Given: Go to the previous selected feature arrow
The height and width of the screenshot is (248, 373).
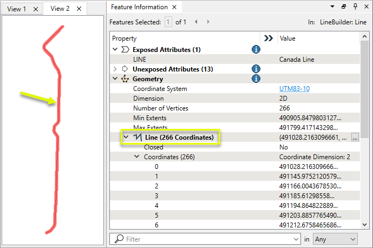Looking at the screenshot, I should pyautogui.click(x=196, y=22).
